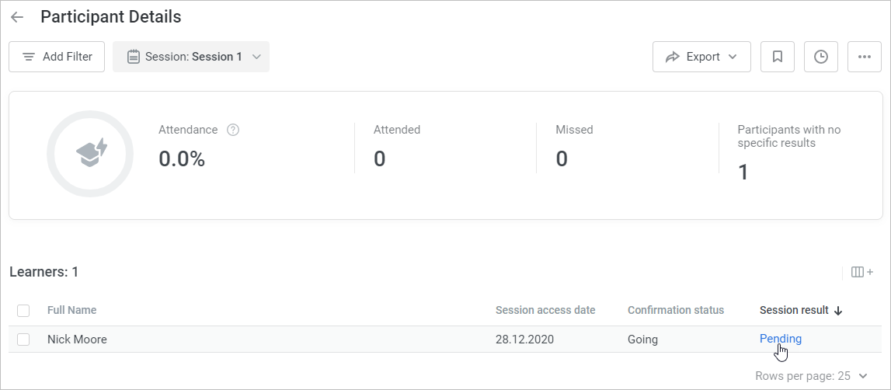Open the Pending session result link
The width and height of the screenshot is (891, 390).
781,339
